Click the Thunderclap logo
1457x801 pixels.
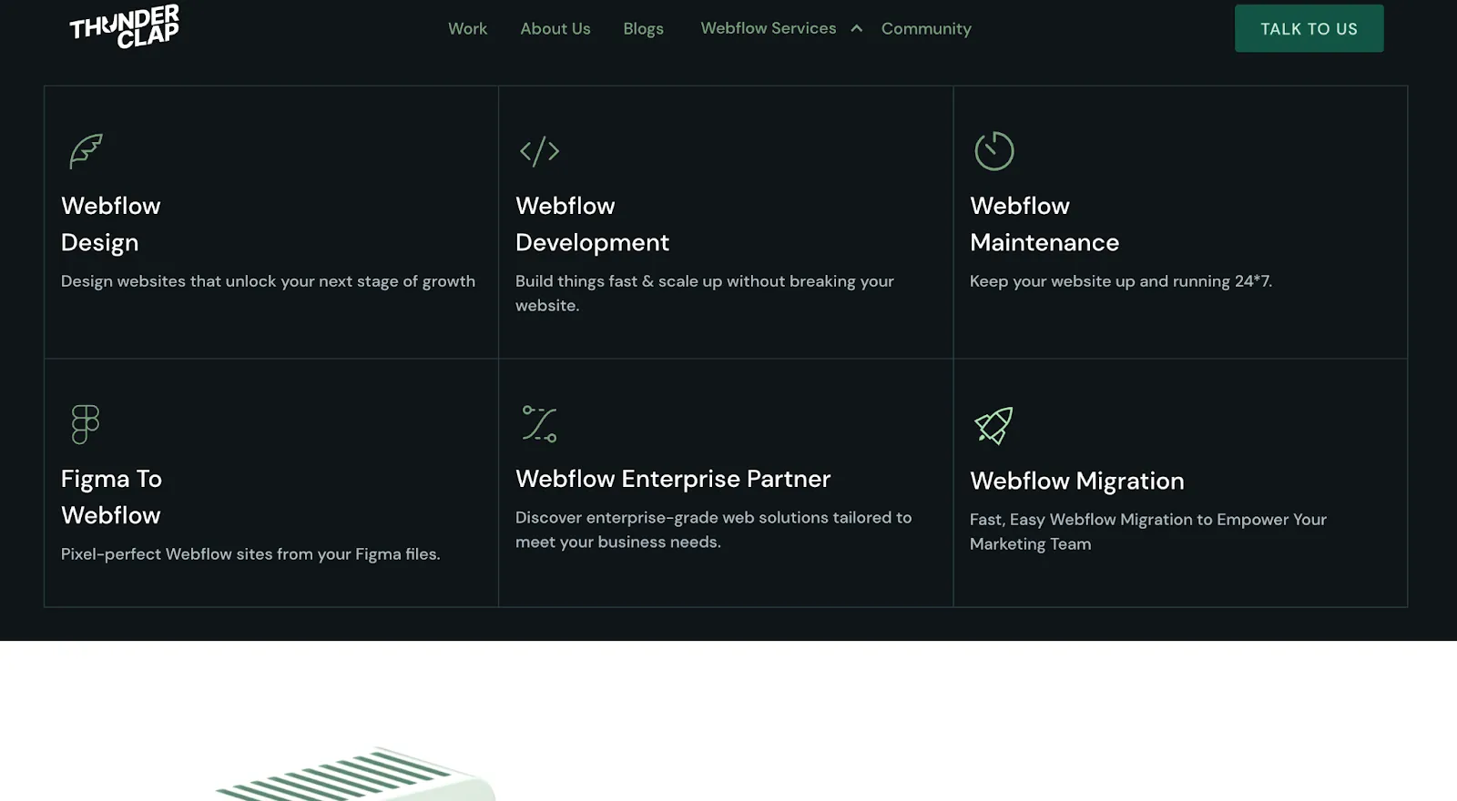coord(125,26)
